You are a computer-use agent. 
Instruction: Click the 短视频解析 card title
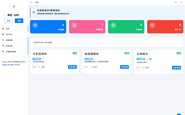tap(92, 54)
